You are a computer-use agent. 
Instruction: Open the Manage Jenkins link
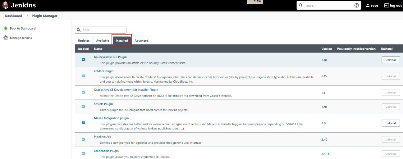[21, 38]
